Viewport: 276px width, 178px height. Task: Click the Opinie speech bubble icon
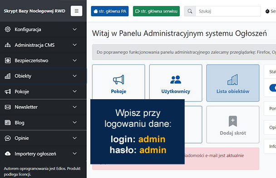pos(8,138)
